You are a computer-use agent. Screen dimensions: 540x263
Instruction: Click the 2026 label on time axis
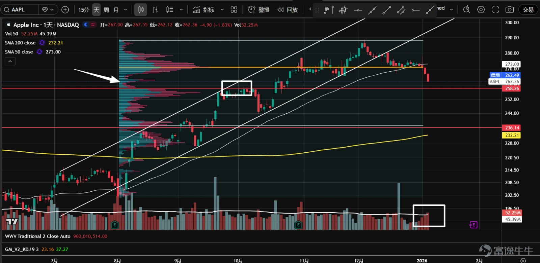422,260
